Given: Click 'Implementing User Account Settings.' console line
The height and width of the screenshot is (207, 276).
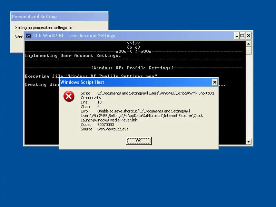Looking at the screenshot, I should 73,56.
